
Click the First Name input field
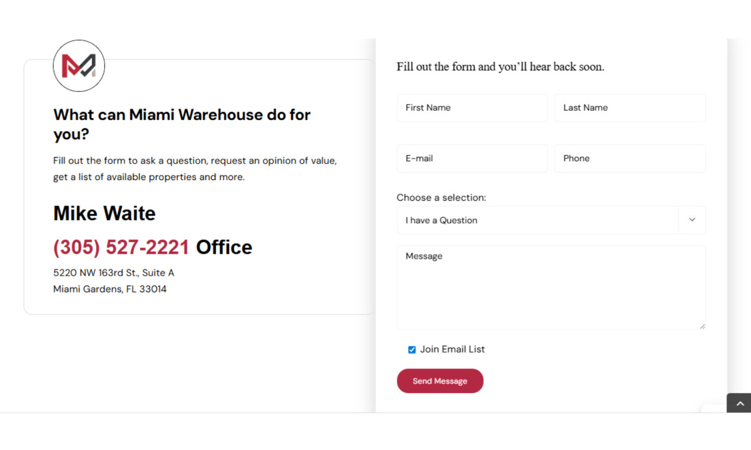(472, 107)
